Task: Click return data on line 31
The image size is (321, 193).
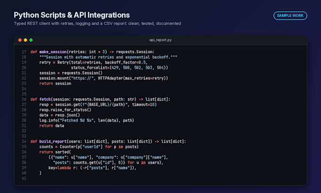Action: point(51,126)
